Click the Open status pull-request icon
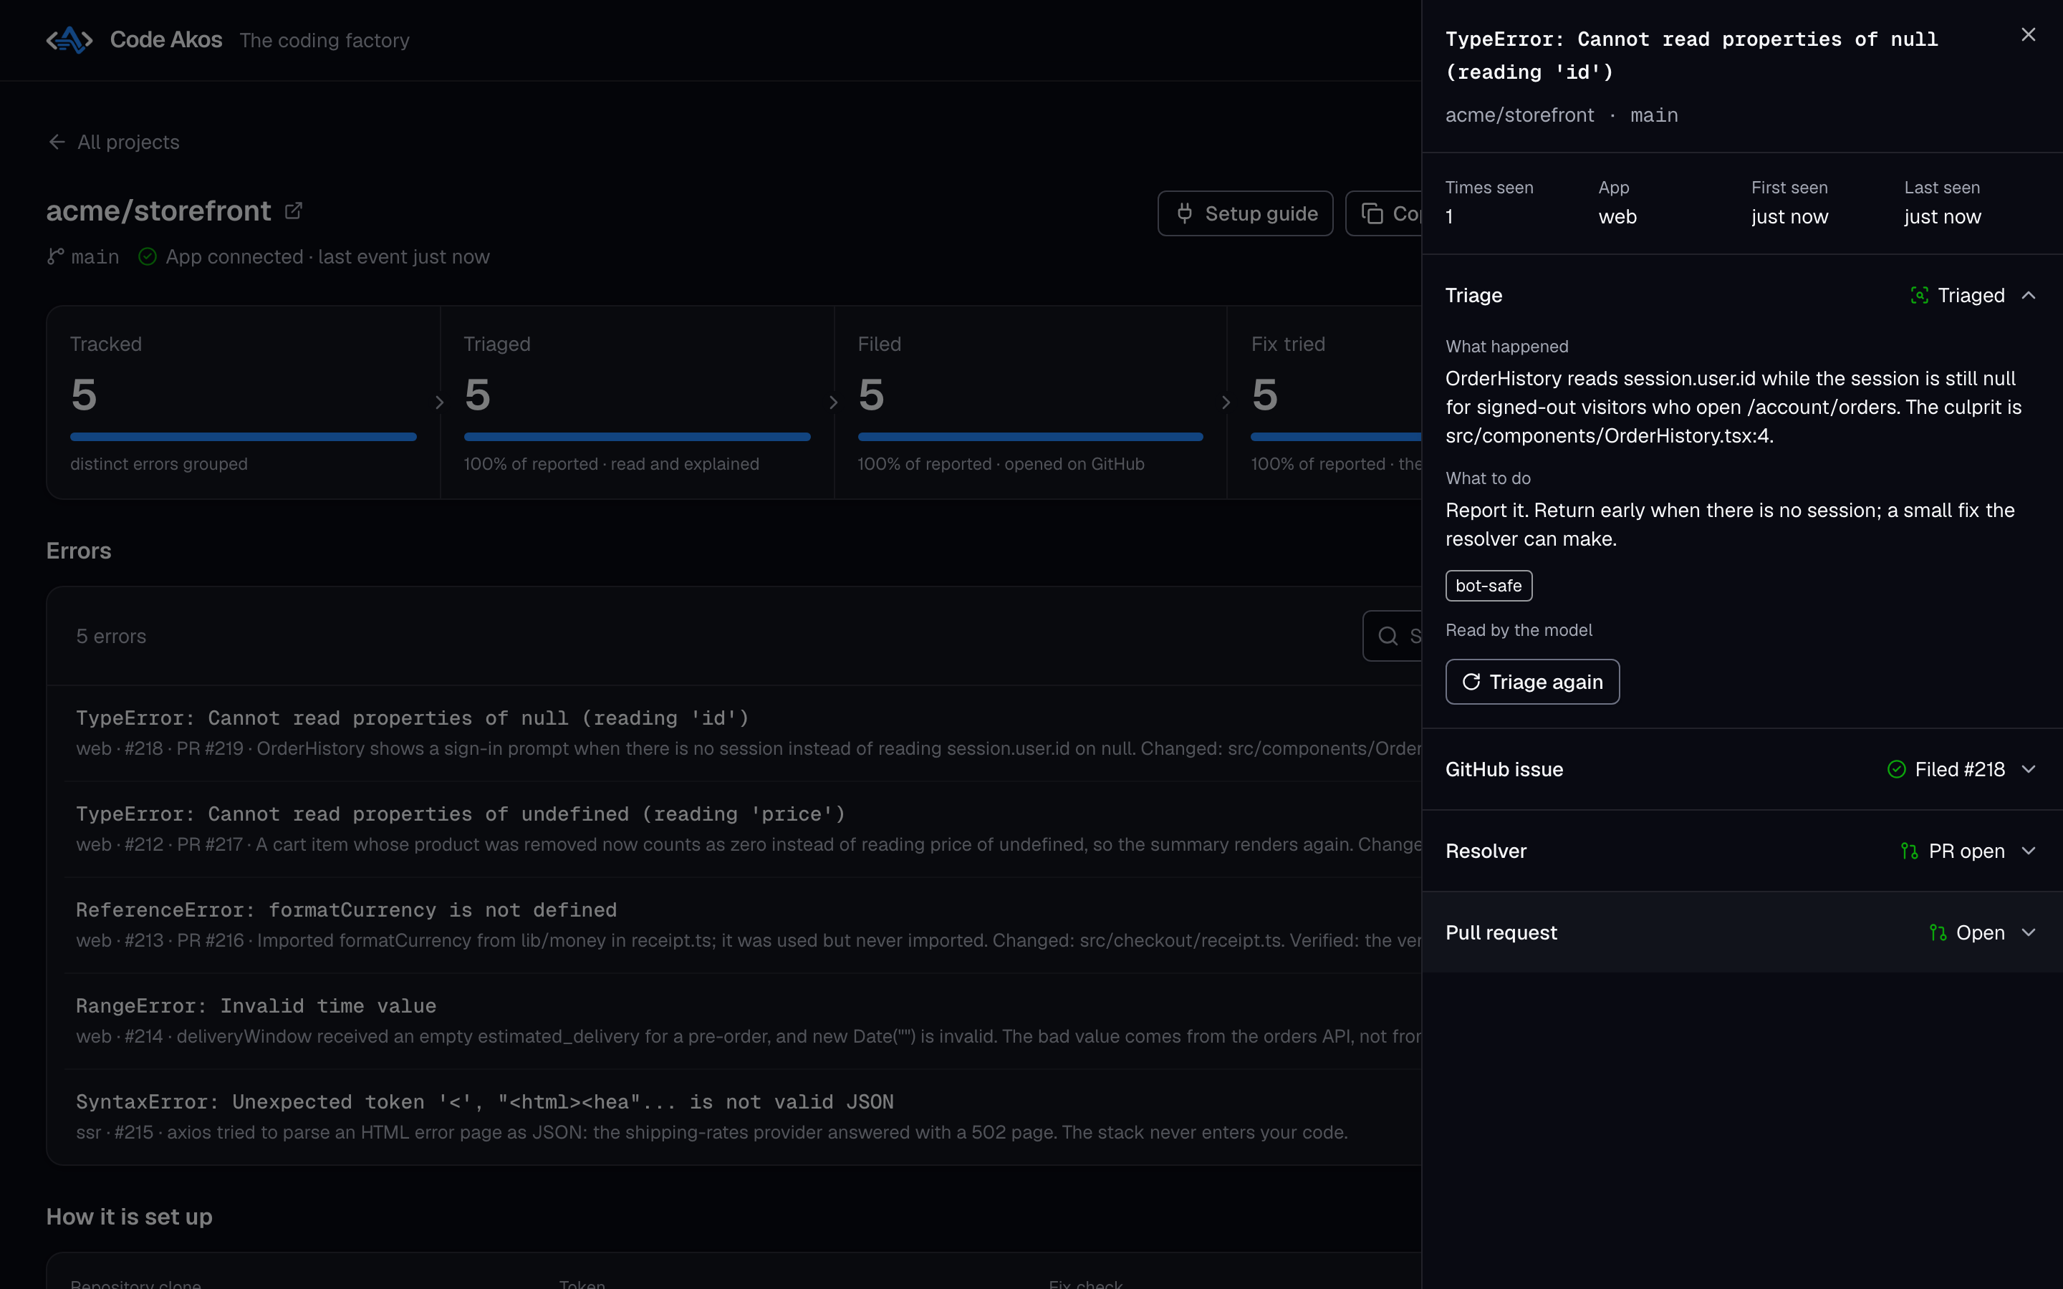This screenshot has height=1289, width=2063. pos(1938,932)
